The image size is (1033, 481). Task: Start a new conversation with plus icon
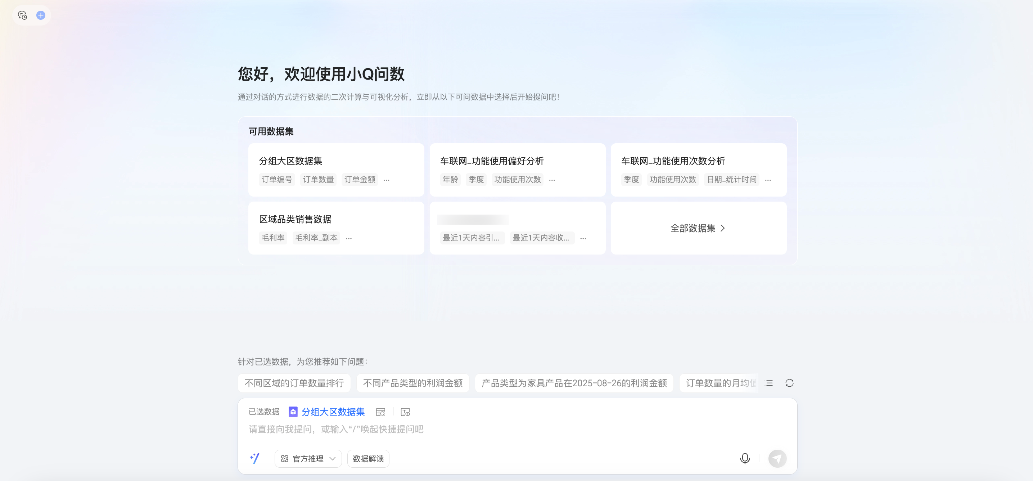click(41, 15)
